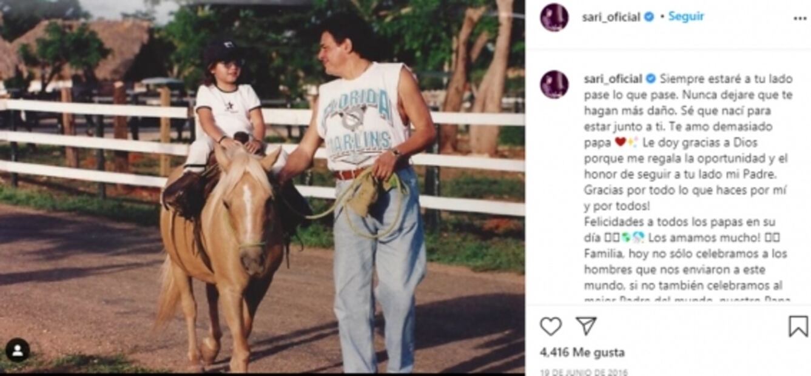Image resolution: width=811 pixels, height=376 pixels.
Task: Open sari_oficial avatar beside the caption
Action: [x=554, y=84]
